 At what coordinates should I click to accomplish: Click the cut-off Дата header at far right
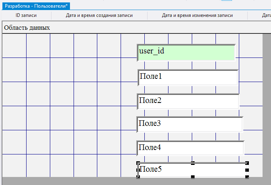(x=265, y=16)
